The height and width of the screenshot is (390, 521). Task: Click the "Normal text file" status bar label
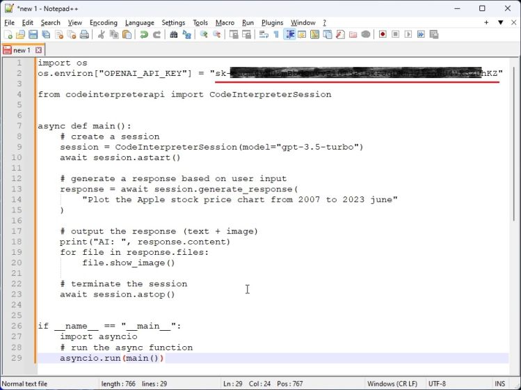click(x=24, y=384)
